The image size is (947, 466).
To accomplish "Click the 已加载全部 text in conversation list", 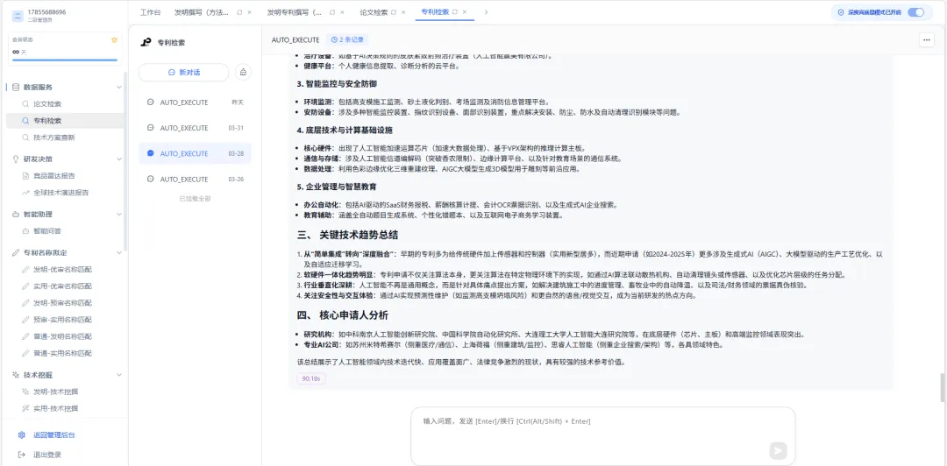I will pyautogui.click(x=195, y=199).
